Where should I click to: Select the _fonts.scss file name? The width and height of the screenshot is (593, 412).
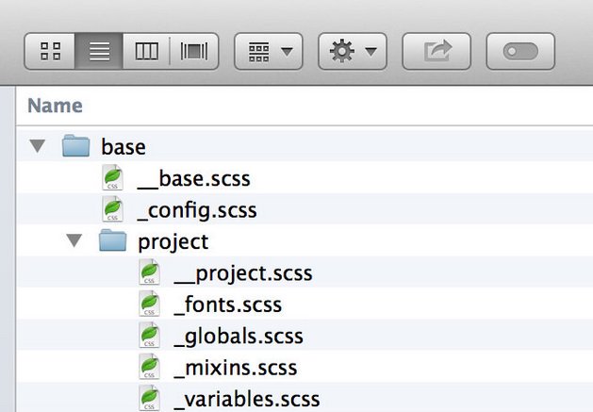pyautogui.click(x=227, y=305)
